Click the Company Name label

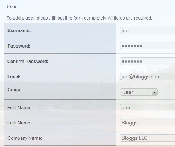click(25, 138)
